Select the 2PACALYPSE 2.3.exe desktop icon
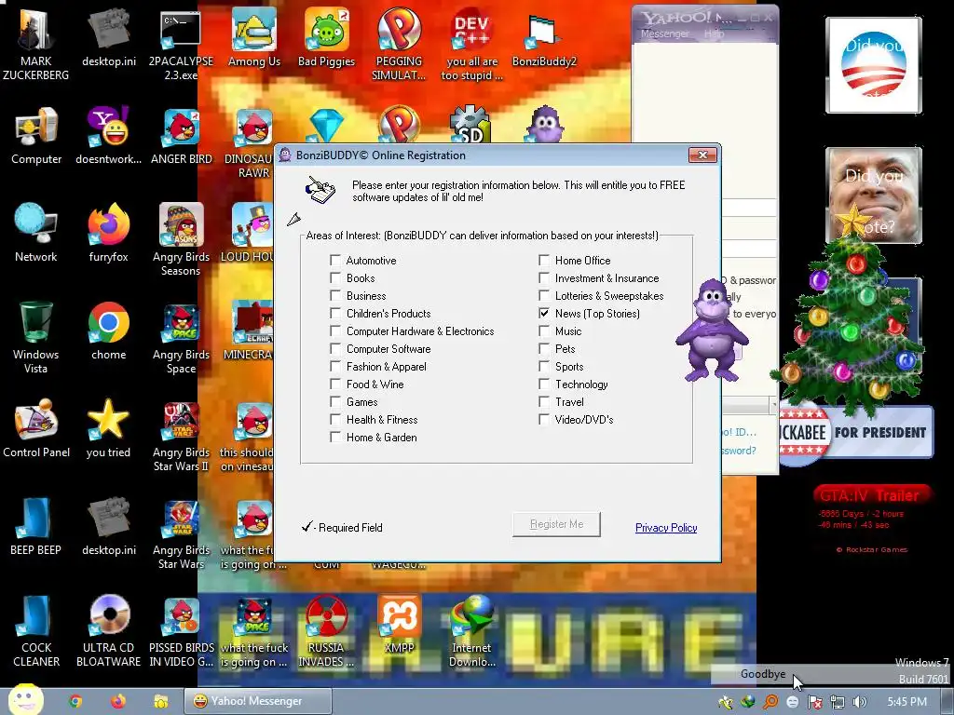The image size is (954, 715). coord(181,44)
